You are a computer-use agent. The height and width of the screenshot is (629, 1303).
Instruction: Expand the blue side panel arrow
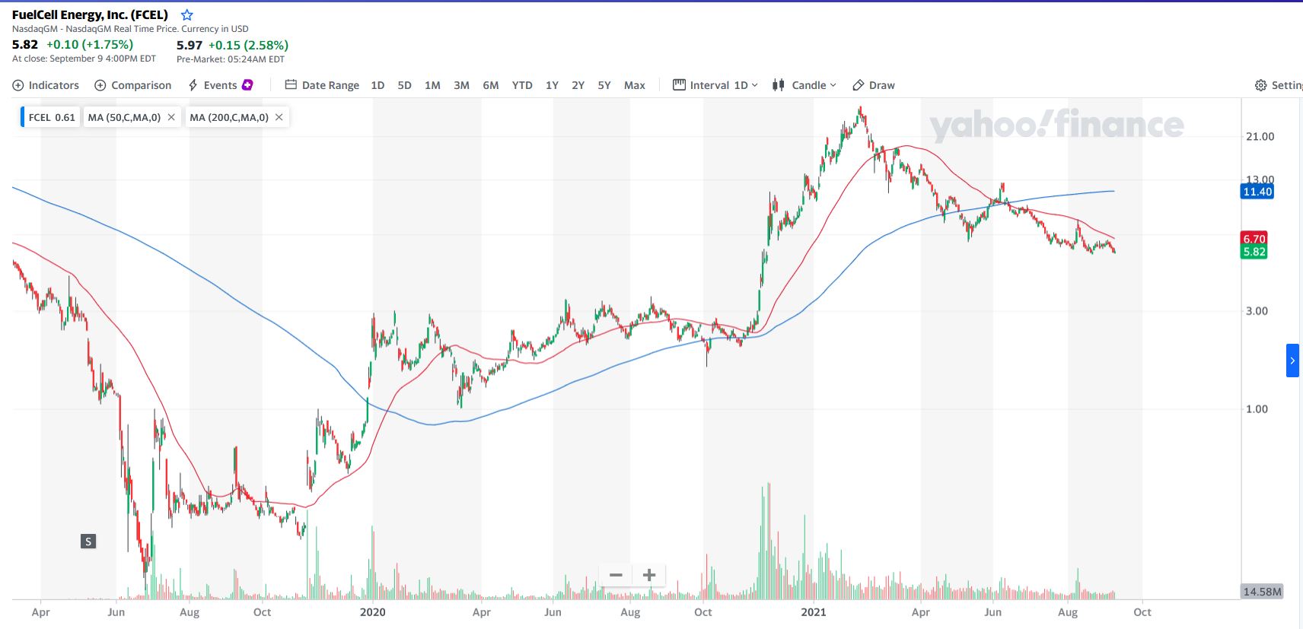click(x=1292, y=361)
